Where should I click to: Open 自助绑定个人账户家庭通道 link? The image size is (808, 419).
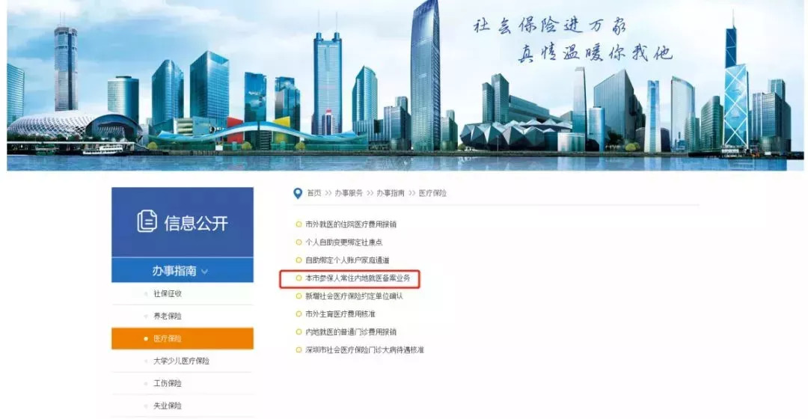[347, 260]
